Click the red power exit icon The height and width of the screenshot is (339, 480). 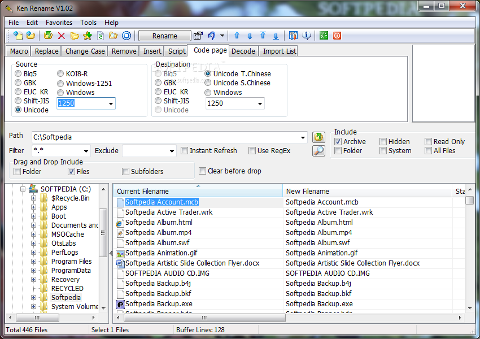[337, 36]
